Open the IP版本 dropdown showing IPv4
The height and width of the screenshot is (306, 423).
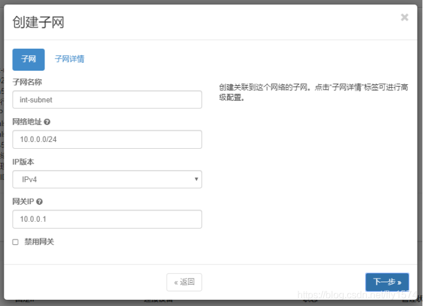coord(107,179)
